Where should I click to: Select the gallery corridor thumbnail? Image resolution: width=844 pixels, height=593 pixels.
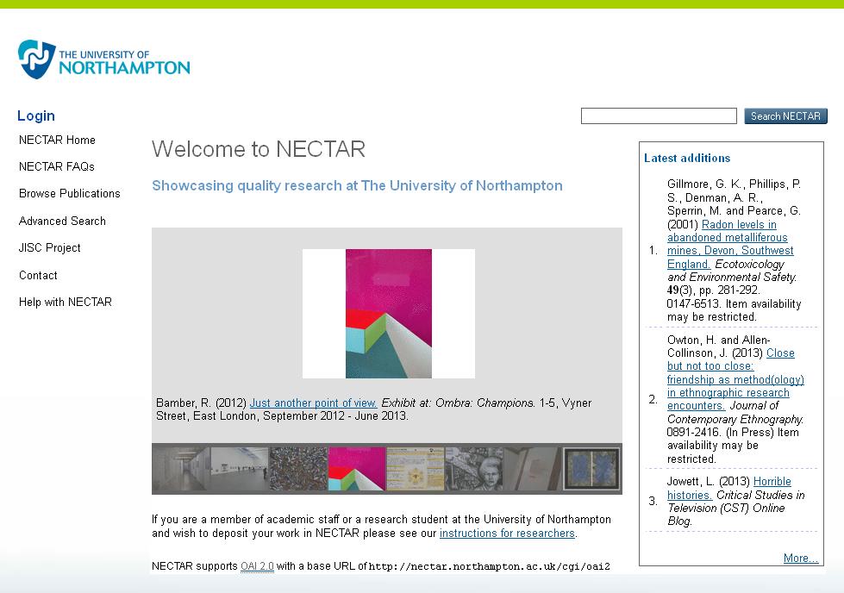tap(181, 469)
